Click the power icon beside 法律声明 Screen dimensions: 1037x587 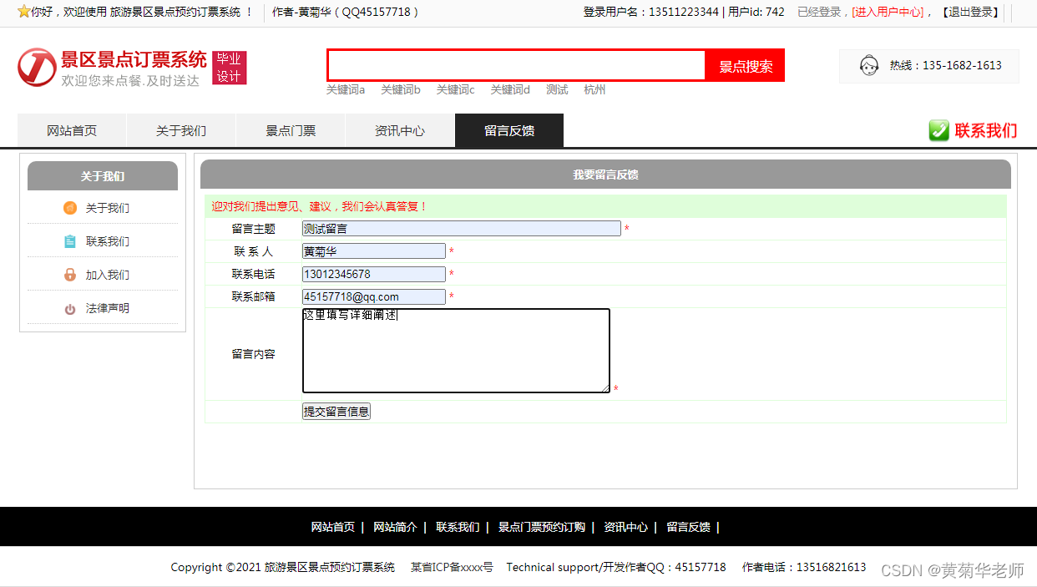[x=70, y=309]
